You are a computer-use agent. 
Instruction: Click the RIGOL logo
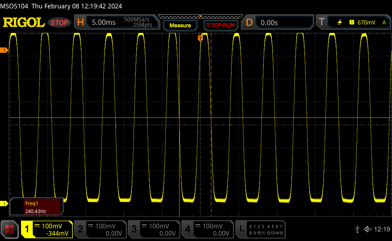(24, 23)
